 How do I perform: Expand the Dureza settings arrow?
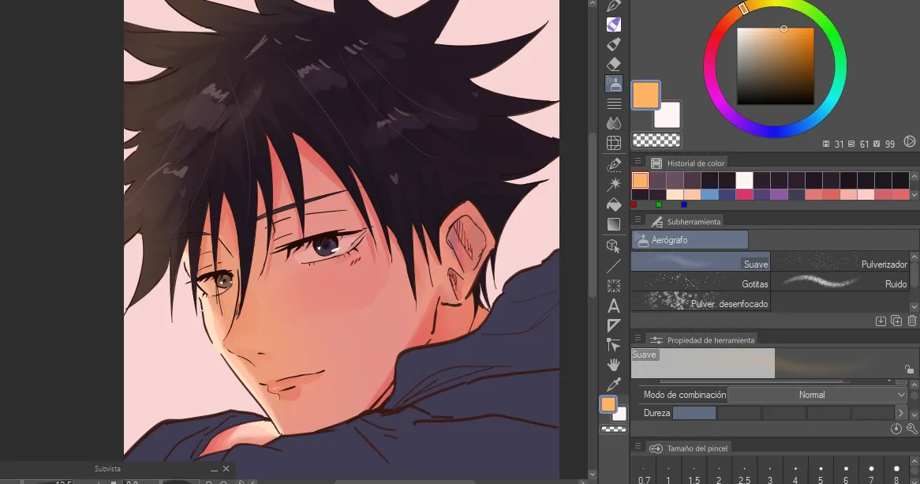[x=900, y=413]
